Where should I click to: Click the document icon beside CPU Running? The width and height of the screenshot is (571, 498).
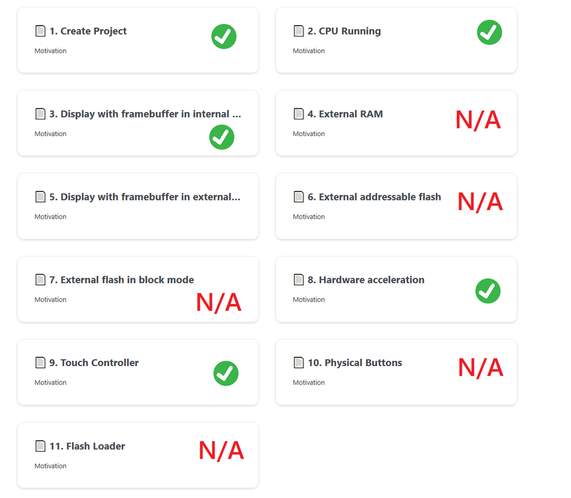pyautogui.click(x=298, y=31)
